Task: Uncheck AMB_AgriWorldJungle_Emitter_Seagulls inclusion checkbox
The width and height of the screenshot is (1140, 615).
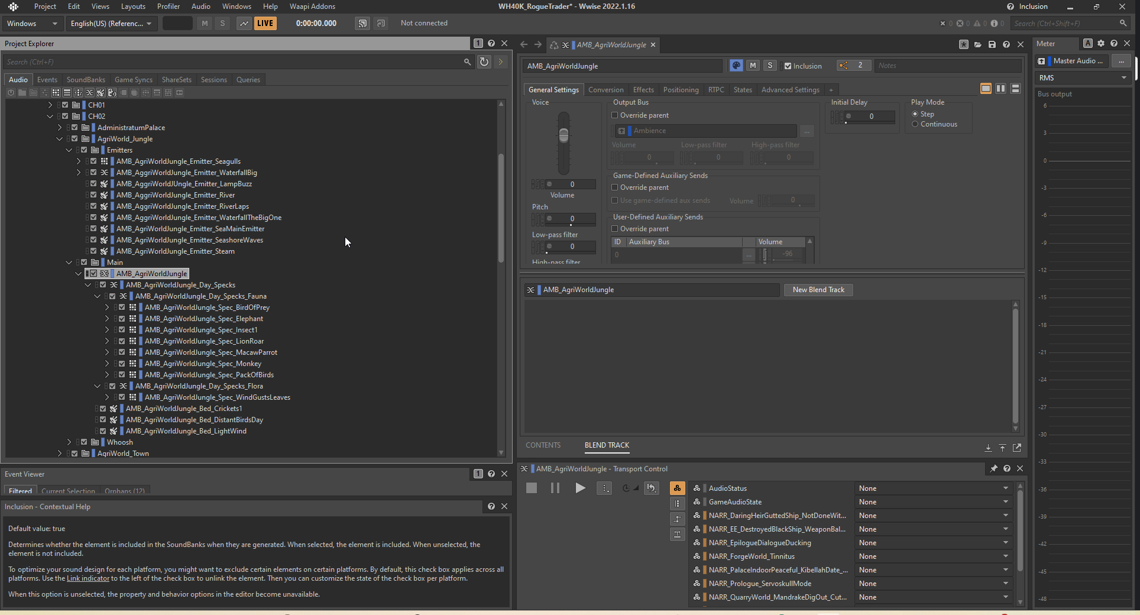Action: [93, 161]
